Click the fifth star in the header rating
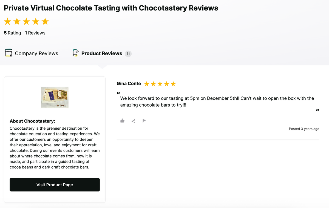Viewport: 329px width, 208px height. click(x=45, y=21)
